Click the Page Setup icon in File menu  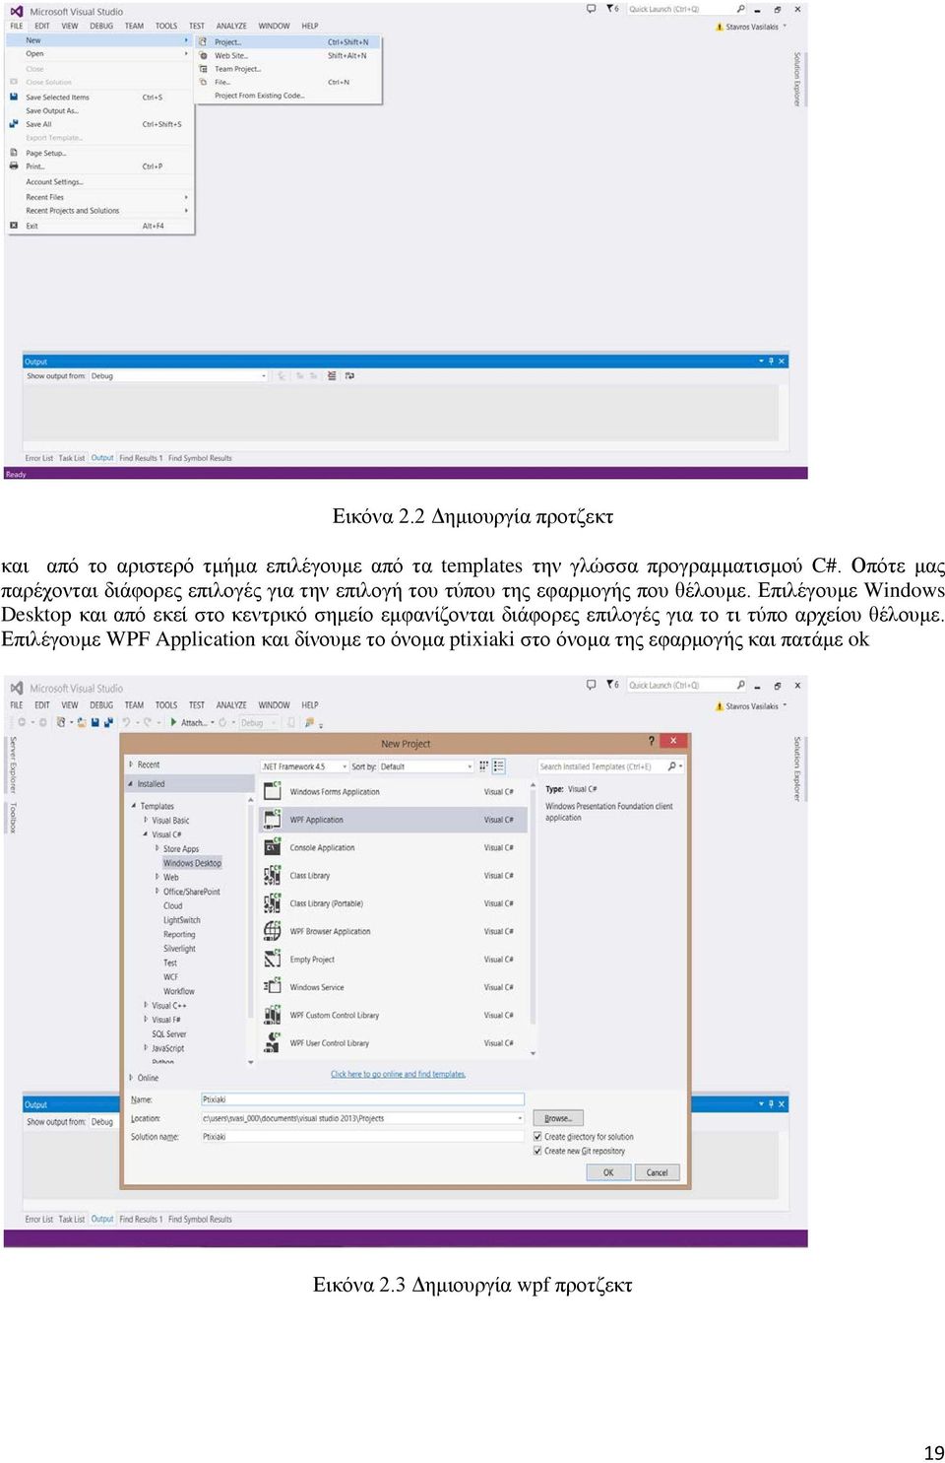pyautogui.click(x=14, y=153)
